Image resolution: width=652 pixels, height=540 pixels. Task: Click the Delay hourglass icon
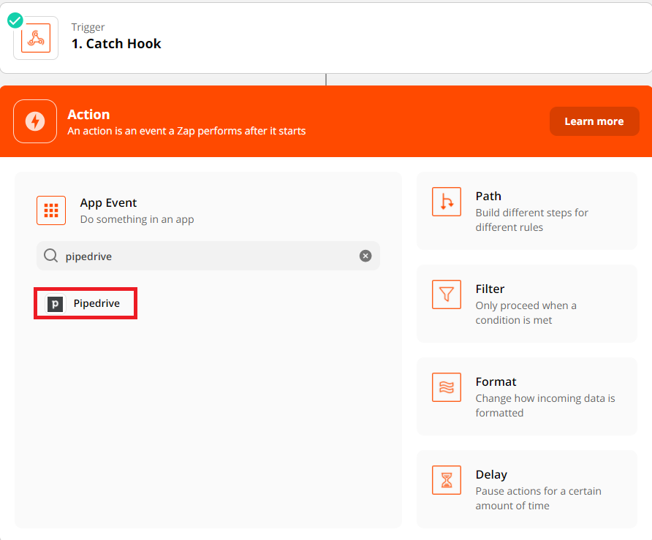(x=447, y=480)
